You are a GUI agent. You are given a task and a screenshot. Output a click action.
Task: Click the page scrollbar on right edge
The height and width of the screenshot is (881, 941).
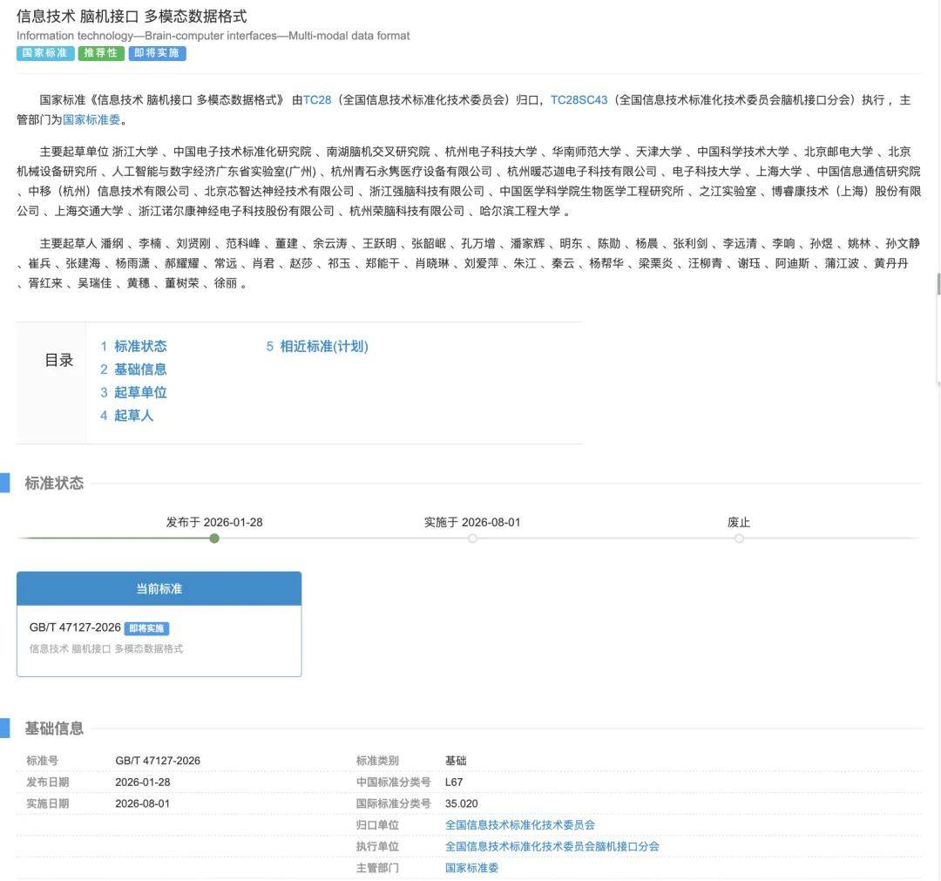(x=938, y=285)
